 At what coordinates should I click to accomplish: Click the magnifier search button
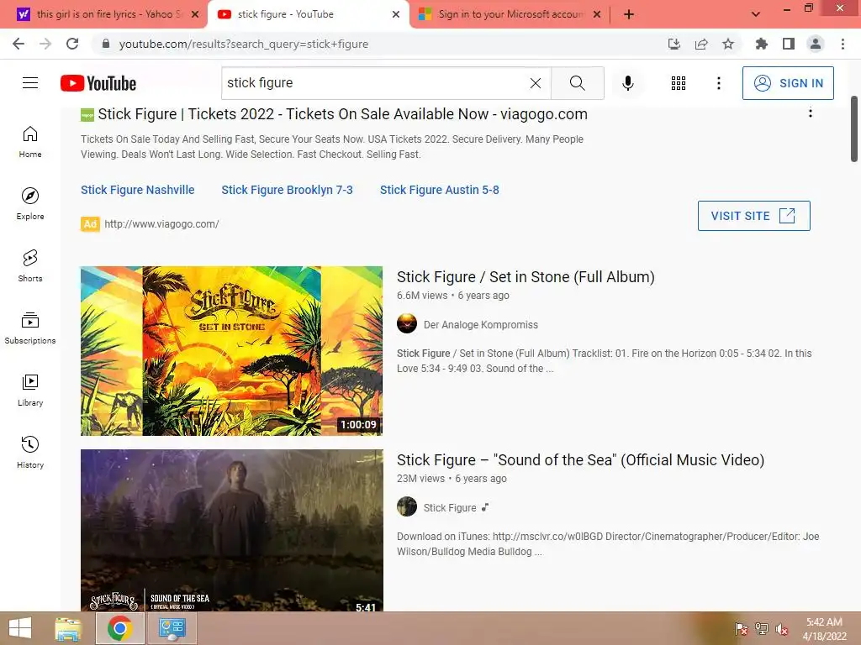[x=577, y=83]
